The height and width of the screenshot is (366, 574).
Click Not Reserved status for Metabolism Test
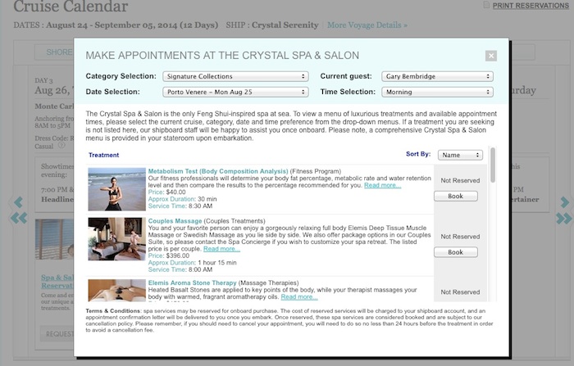click(460, 181)
